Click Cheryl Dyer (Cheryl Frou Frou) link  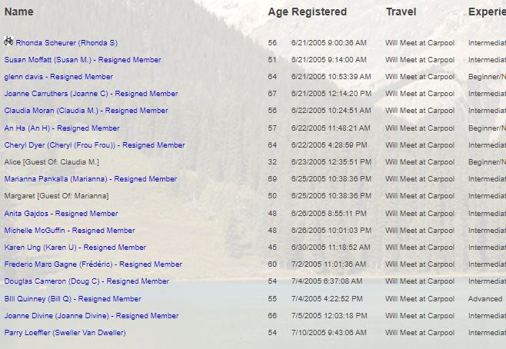[95, 145]
